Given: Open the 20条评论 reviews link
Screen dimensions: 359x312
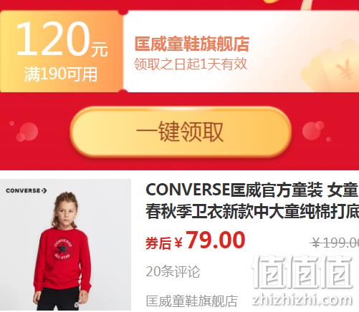Looking at the screenshot, I should coord(173,271).
